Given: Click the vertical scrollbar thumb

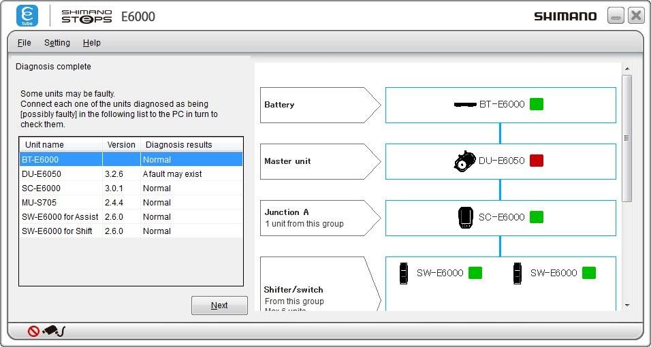Looking at the screenshot, I should (x=627, y=138).
